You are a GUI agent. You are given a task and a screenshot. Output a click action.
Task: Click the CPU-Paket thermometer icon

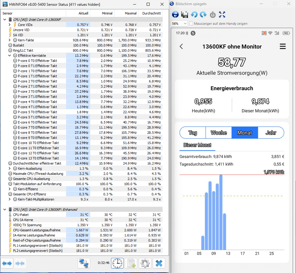click(x=10, y=215)
